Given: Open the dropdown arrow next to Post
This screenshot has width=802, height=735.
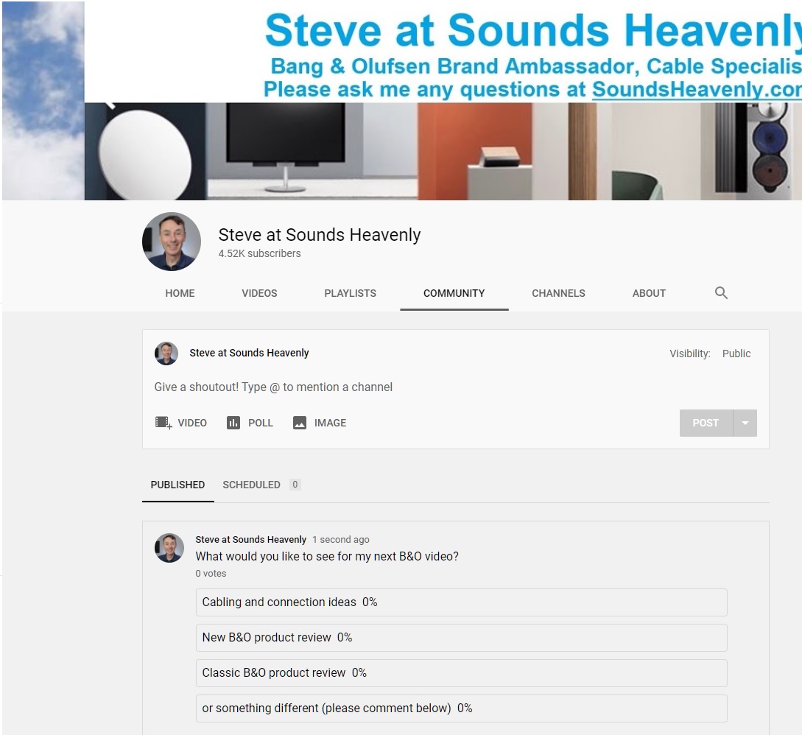Looking at the screenshot, I should (745, 423).
